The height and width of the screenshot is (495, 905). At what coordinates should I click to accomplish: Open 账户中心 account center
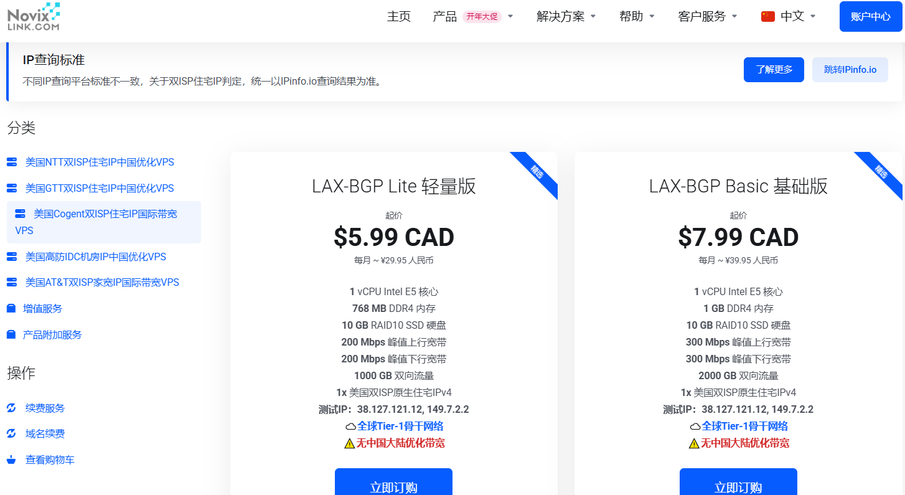point(871,17)
